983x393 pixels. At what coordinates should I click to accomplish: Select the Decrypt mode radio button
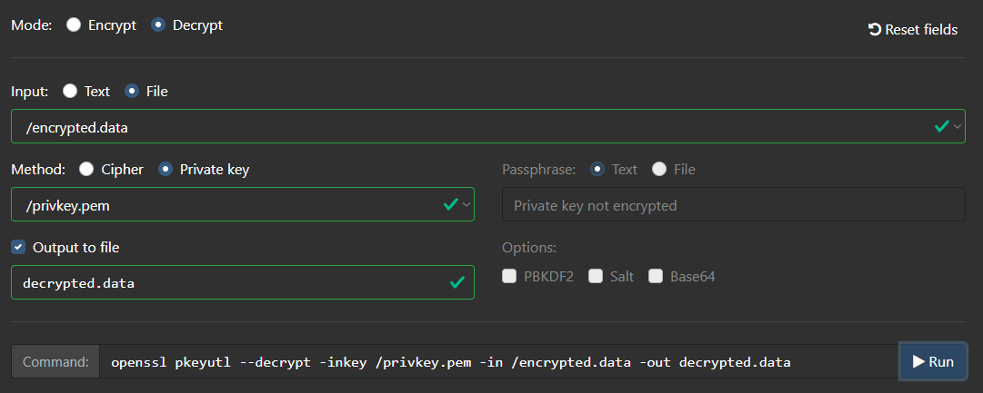pos(158,25)
